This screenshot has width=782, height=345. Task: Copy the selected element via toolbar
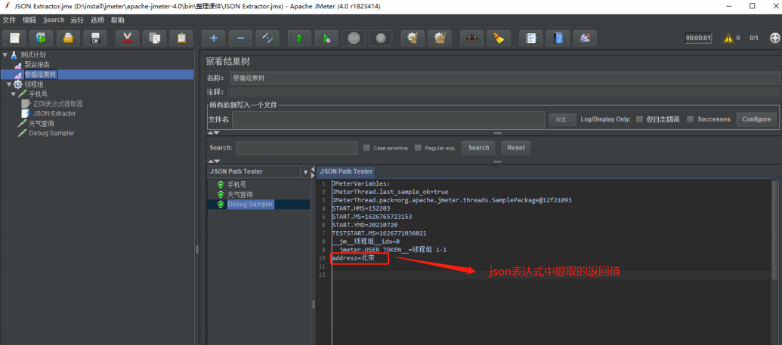pos(154,38)
